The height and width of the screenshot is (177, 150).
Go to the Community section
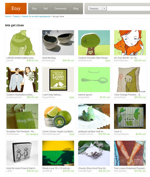pos(60,8)
